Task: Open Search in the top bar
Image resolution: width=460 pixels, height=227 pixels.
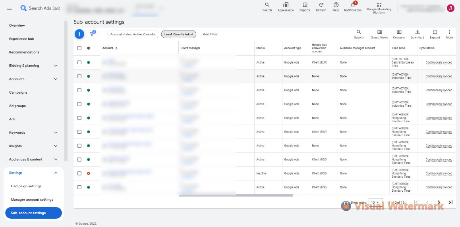Action: coord(267,7)
